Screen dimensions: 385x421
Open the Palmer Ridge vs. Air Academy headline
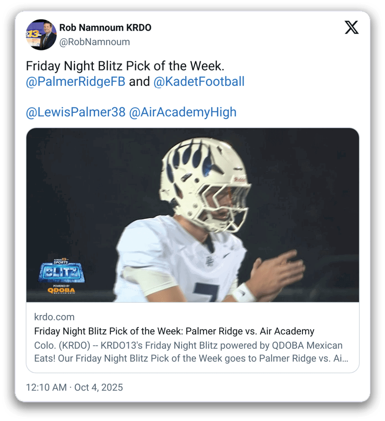[x=174, y=331]
